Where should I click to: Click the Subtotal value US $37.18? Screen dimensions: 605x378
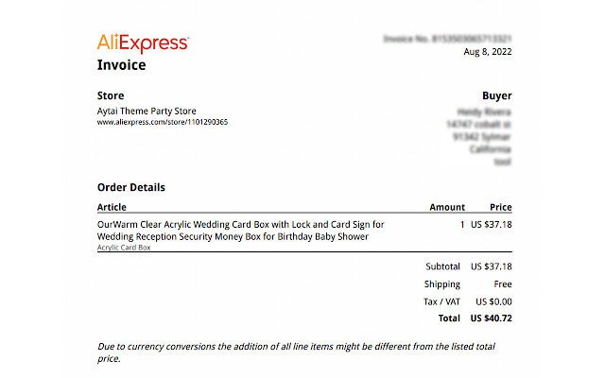492,266
